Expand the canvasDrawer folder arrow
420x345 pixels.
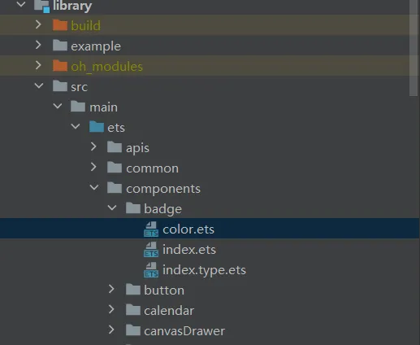click(x=111, y=330)
